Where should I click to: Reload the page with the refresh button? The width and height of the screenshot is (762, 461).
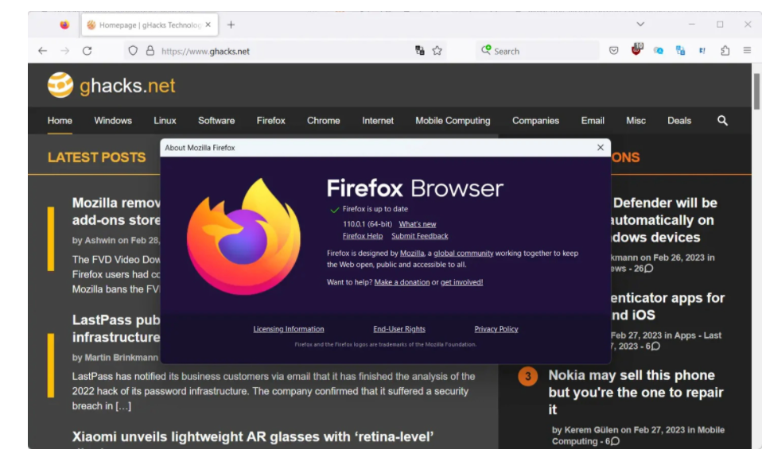click(x=87, y=50)
